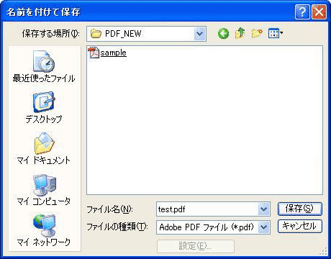
Task: Go up one folder level
Action: (x=240, y=33)
